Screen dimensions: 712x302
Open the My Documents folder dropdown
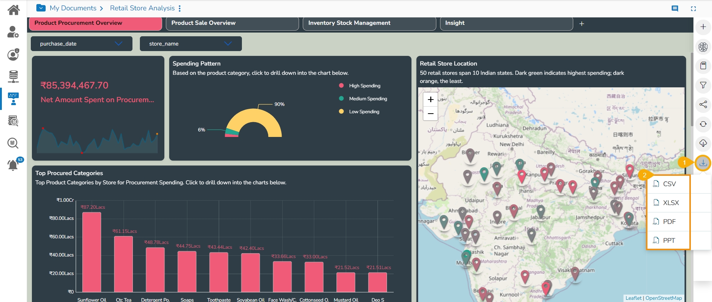[41, 8]
